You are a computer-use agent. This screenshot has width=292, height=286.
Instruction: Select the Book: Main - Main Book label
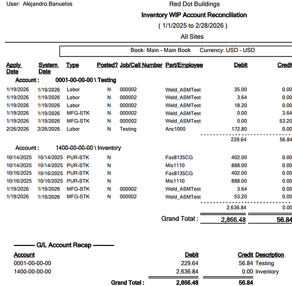point(161,50)
